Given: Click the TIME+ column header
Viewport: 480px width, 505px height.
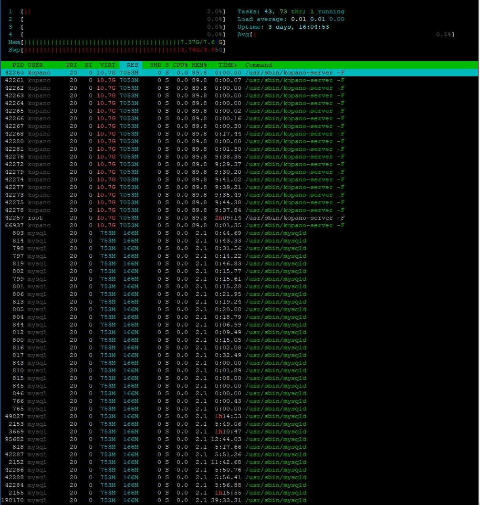Looking at the screenshot, I should pos(228,65).
